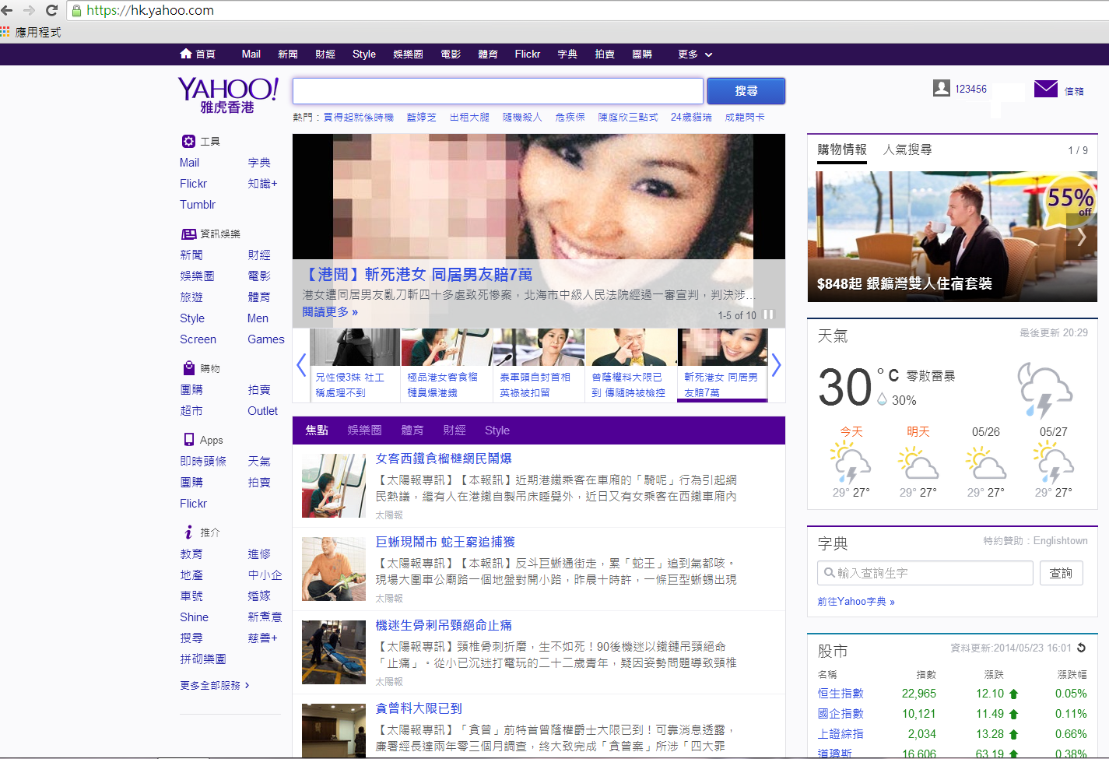Image resolution: width=1109 pixels, height=759 pixels.
Task: Click the hotel promo banner image
Action: 952,237
